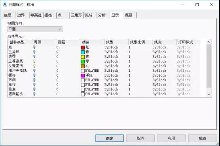Click scroll up arrow in component list
Viewport: 220px width, 146px height.
click(209, 42)
